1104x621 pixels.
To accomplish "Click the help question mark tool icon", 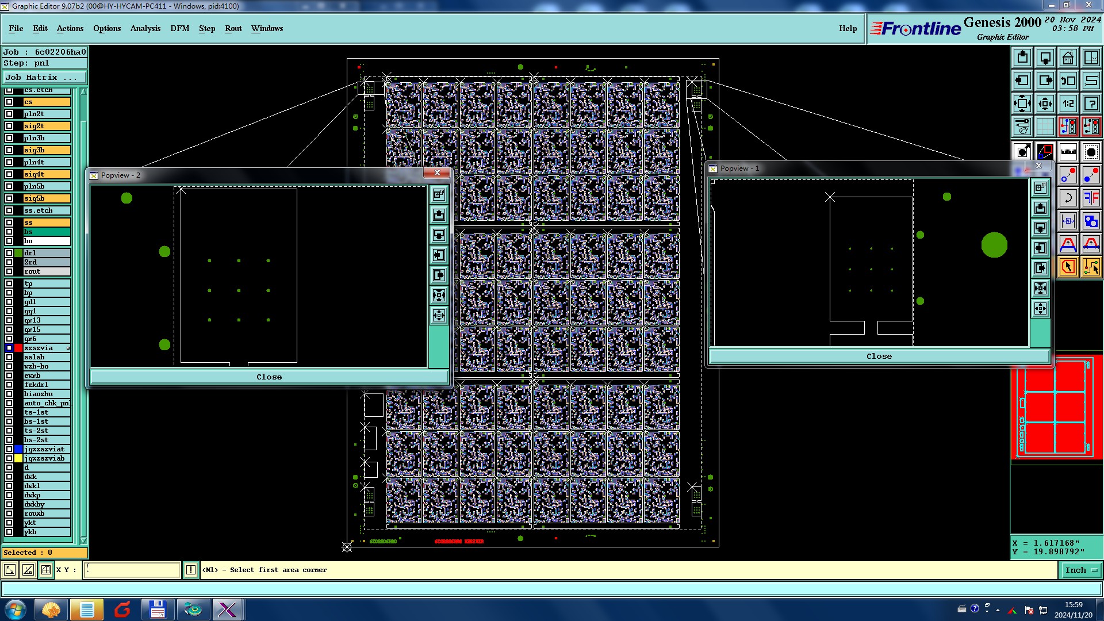I will click(1091, 103).
